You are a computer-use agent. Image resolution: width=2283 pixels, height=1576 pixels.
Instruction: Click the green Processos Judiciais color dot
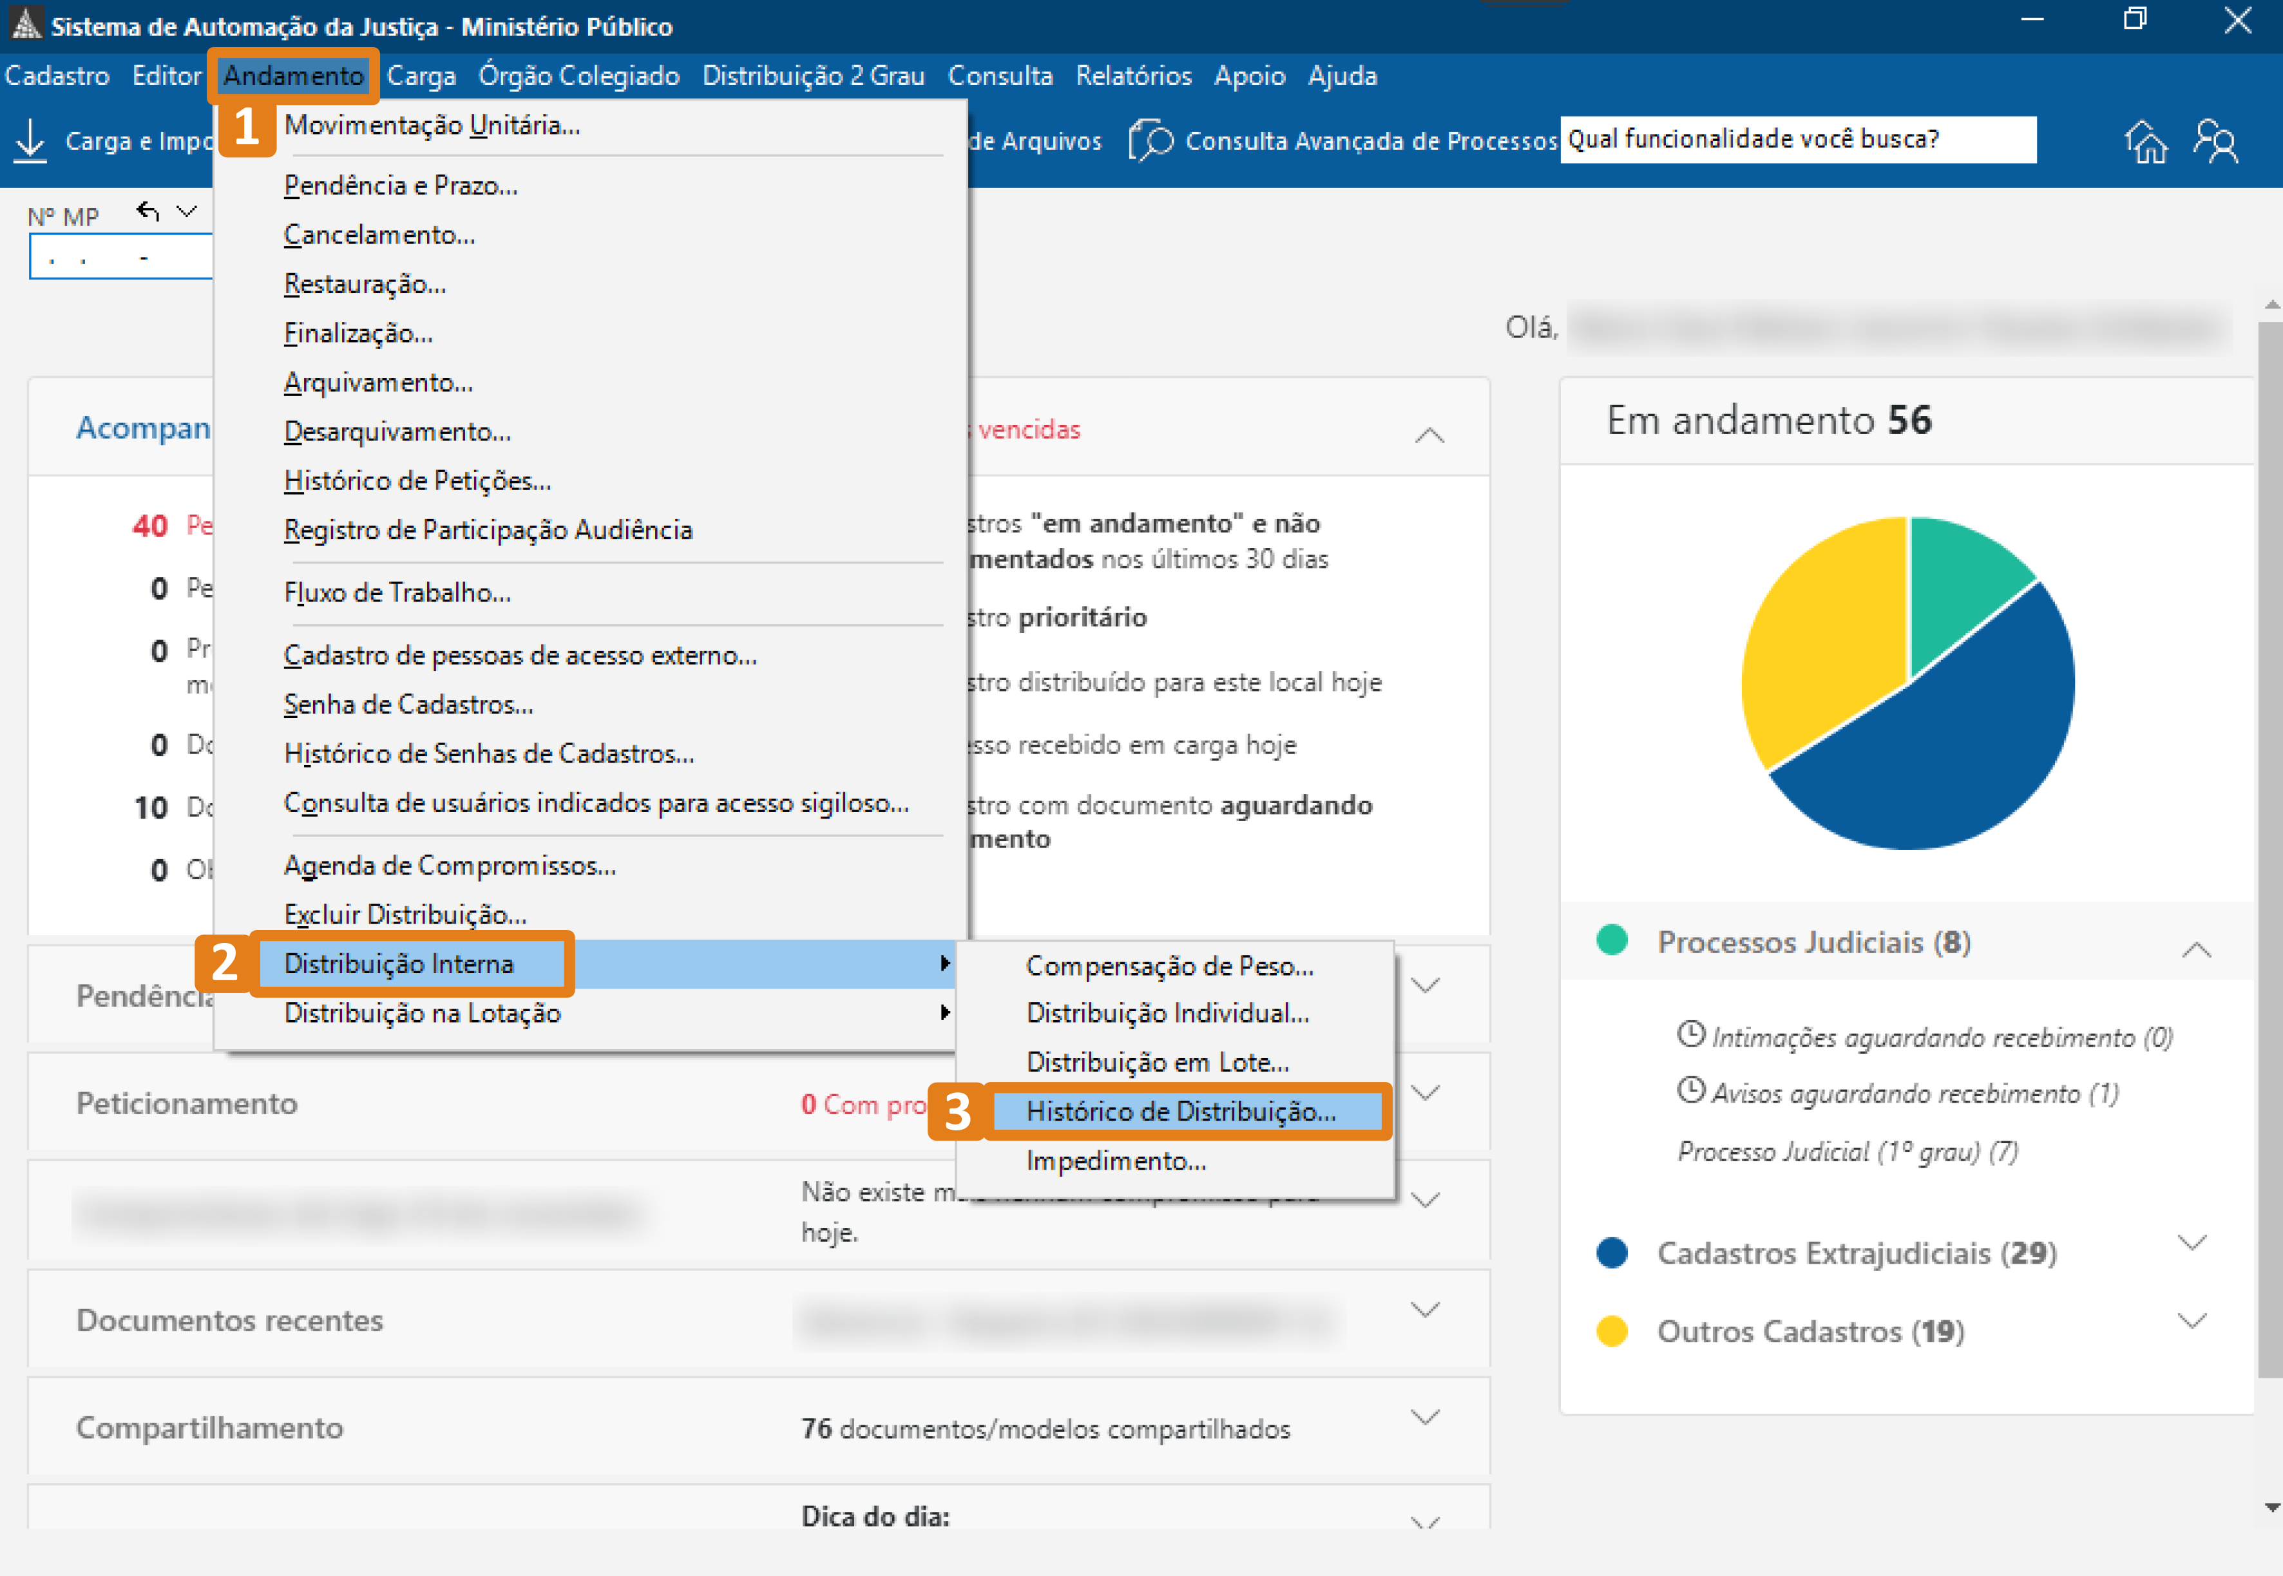(1612, 939)
